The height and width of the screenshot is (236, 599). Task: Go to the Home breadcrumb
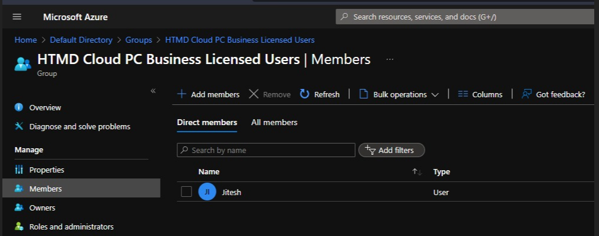(x=26, y=40)
